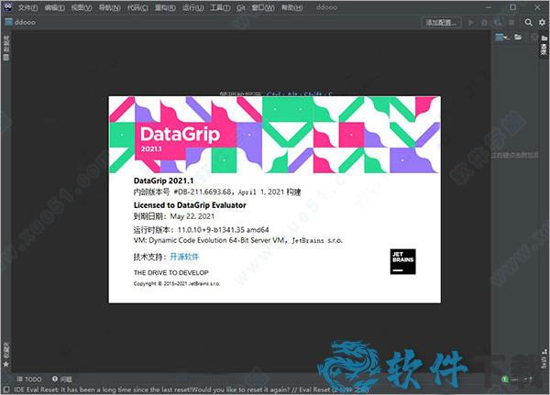
Task: Close the DataGrip window
Action: 537,7
